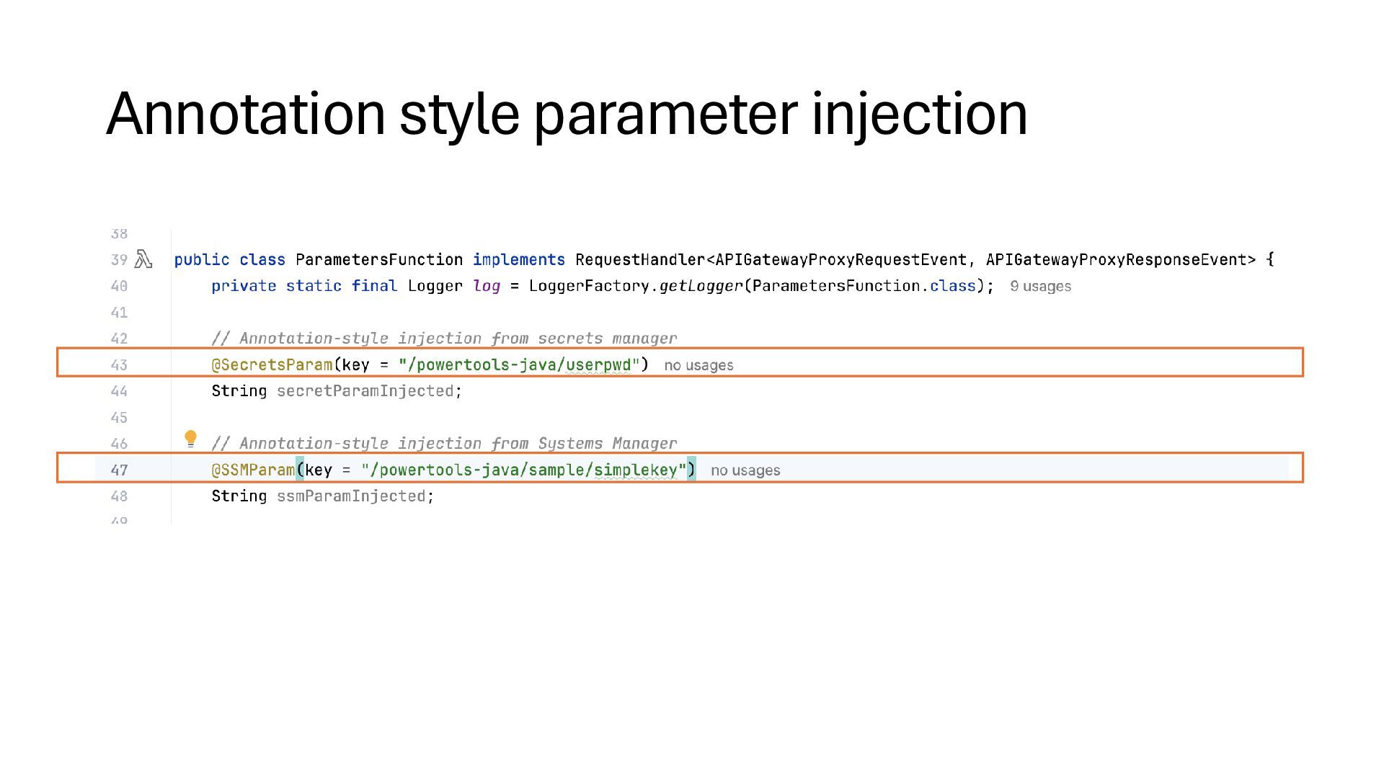This screenshot has width=1384, height=778.
Task: Click the yellow lightbulb quick-fix icon
Action: [x=190, y=439]
